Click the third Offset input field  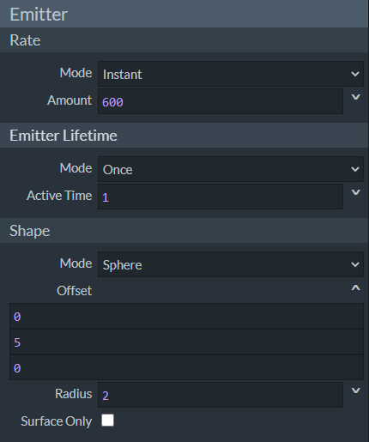tap(186, 367)
